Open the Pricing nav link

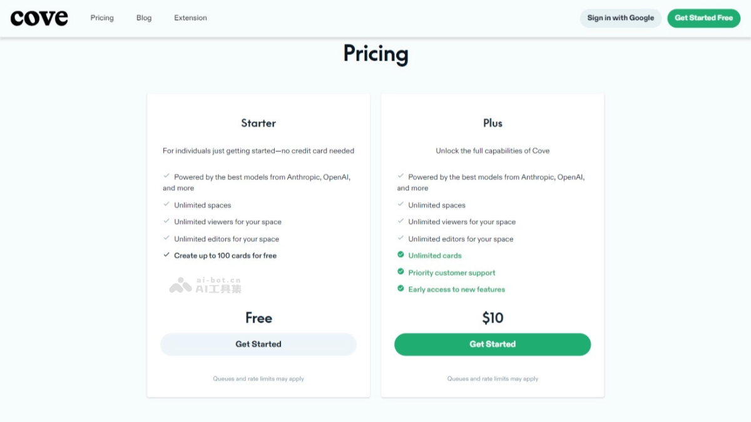(102, 18)
